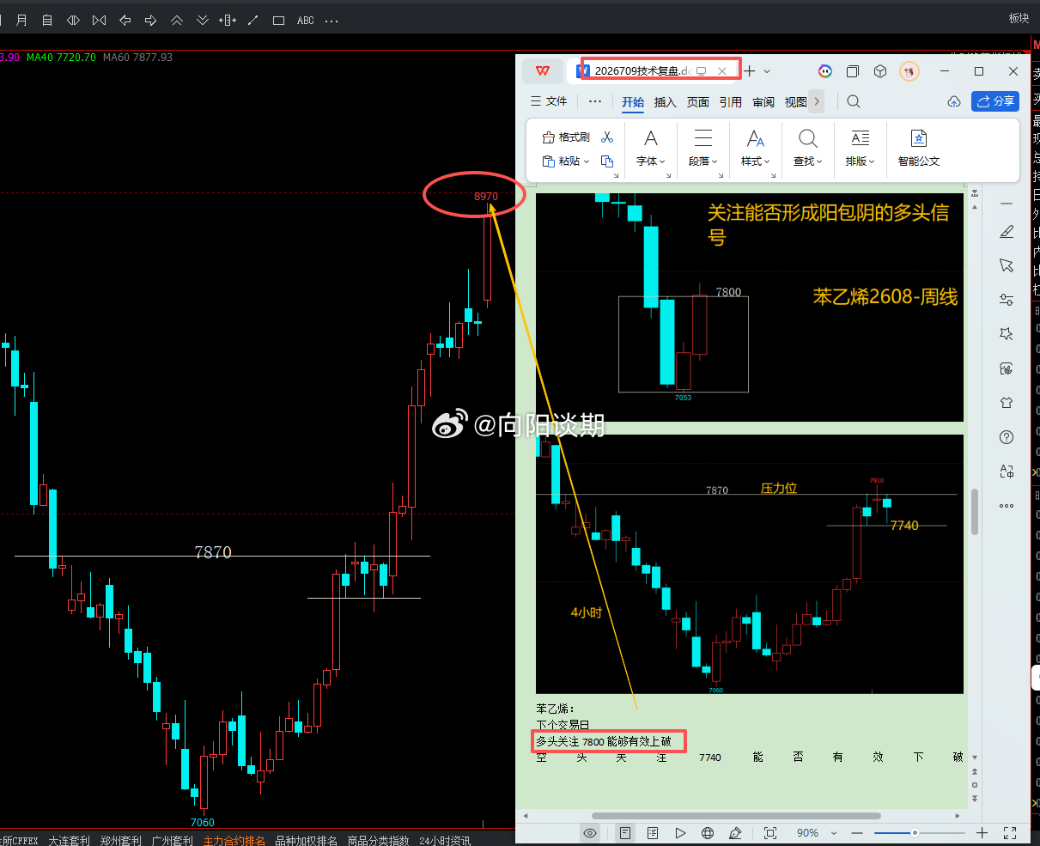The height and width of the screenshot is (846, 1040).
Task: Click WPS AI assistant icon
Action: (824, 71)
